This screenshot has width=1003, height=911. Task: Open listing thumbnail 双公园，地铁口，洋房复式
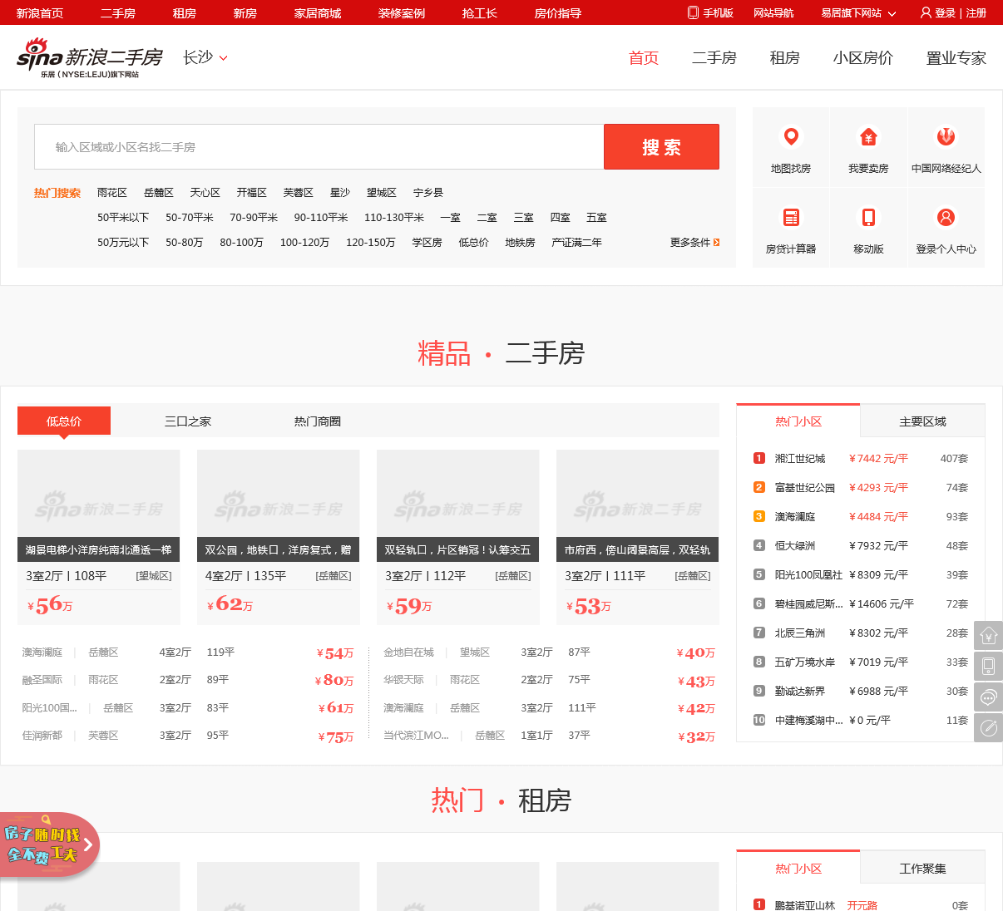point(279,505)
